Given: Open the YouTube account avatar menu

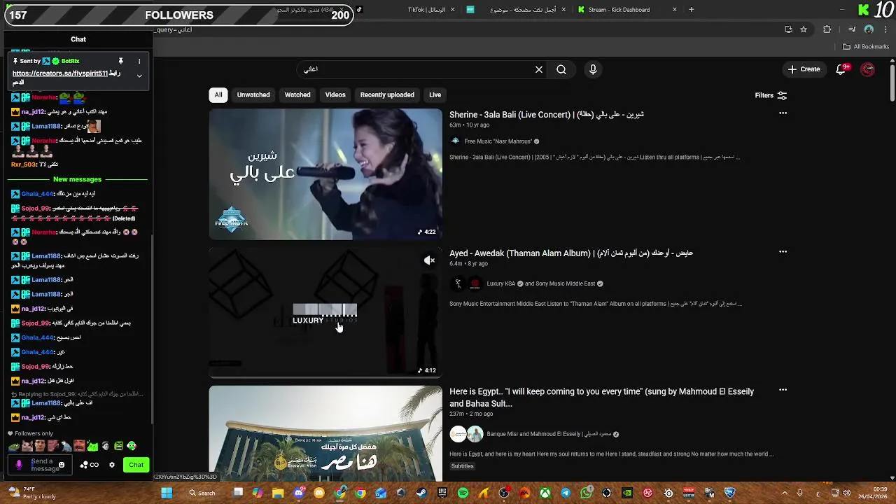Looking at the screenshot, I should click(x=868, y=69).
